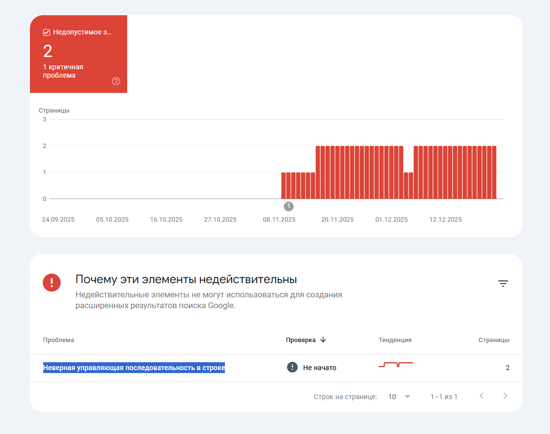The width and height of the screenshot is (550, 434).
Task: Open the Неверная управляющая последовательность issue row
Action: [276, 368]
